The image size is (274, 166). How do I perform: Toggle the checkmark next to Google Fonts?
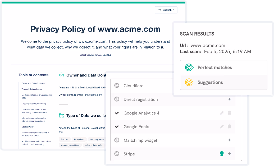click(x=117, y=126)
